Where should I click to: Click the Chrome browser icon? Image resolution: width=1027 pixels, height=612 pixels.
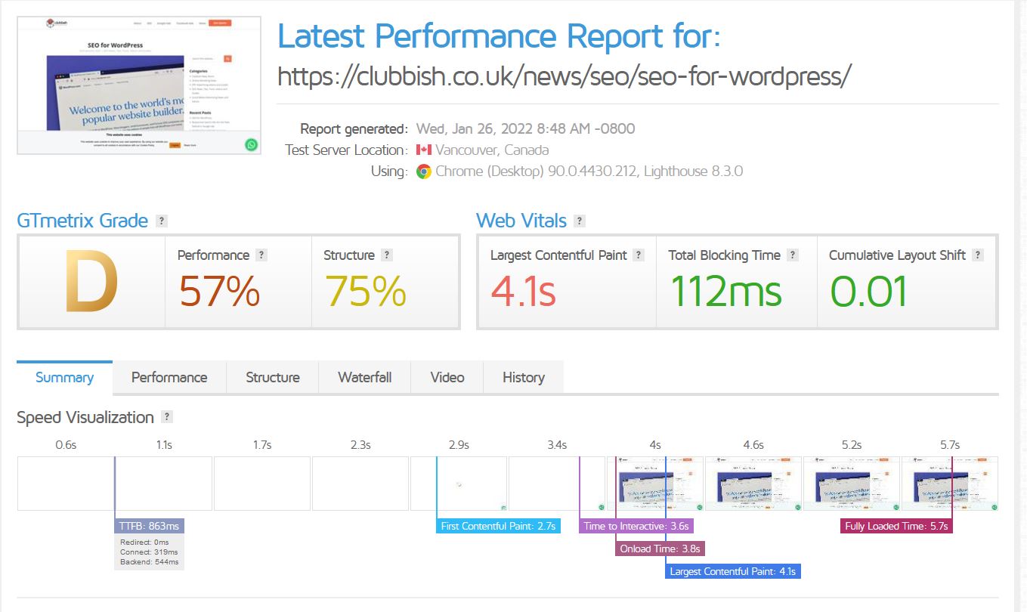point(424,172)
